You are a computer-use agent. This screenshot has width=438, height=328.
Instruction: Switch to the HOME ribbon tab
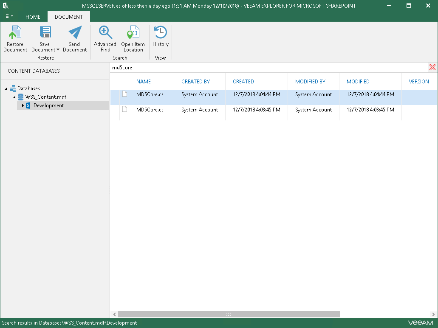[x=33, y=17]
